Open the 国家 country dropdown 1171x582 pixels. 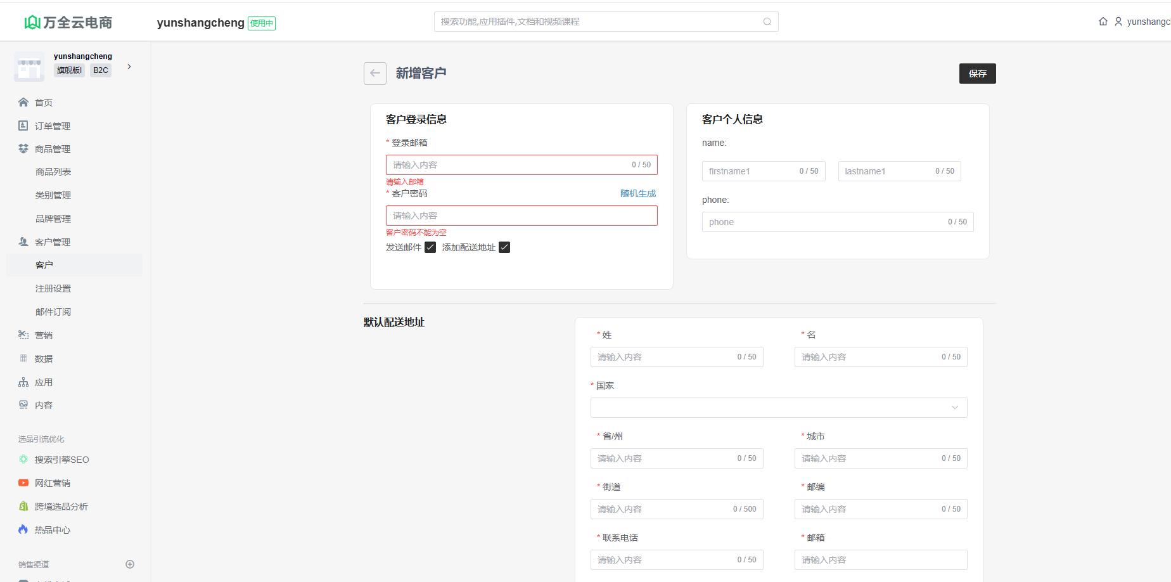coord(778,408)
